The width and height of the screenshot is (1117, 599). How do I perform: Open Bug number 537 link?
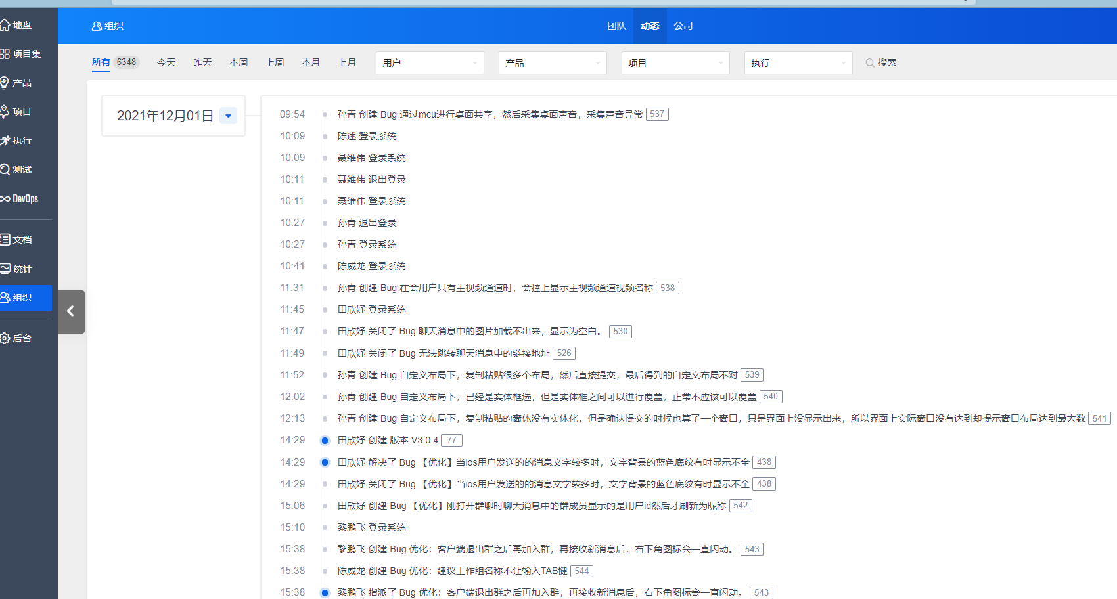[657, 114]
